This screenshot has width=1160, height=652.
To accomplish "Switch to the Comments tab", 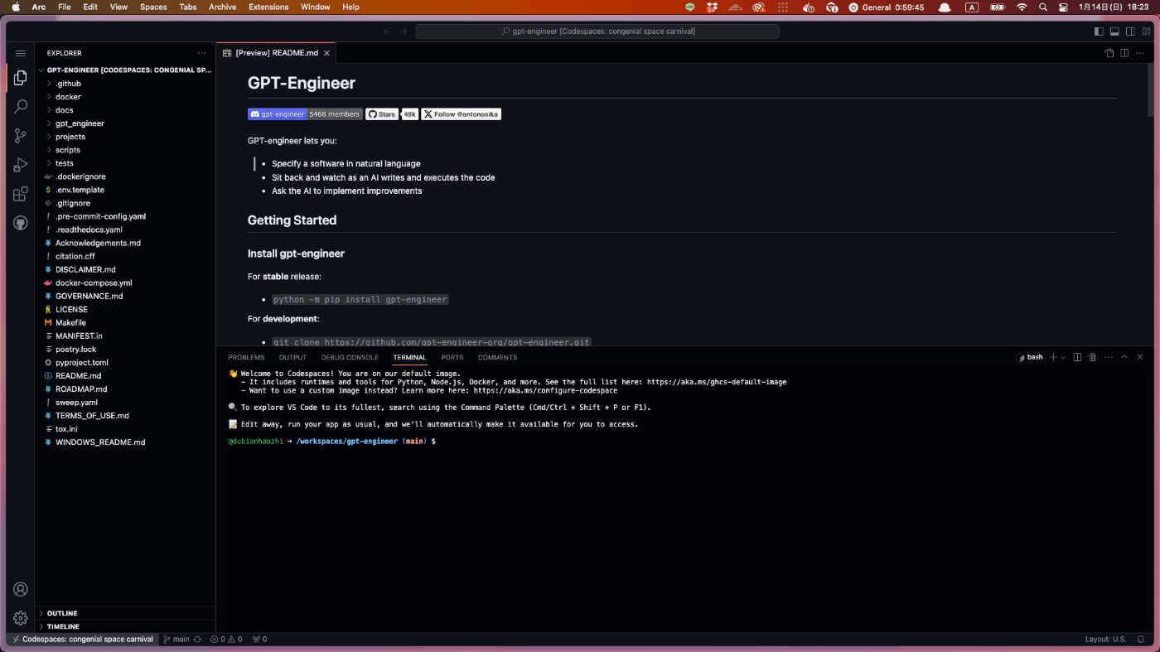I will coord(497,357).
